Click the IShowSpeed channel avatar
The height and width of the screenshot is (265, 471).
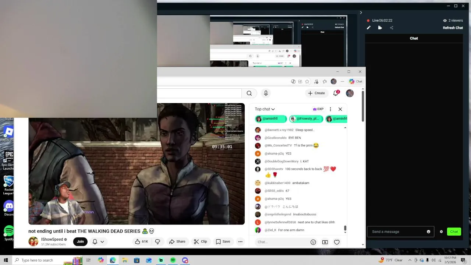tap(33, 241)
